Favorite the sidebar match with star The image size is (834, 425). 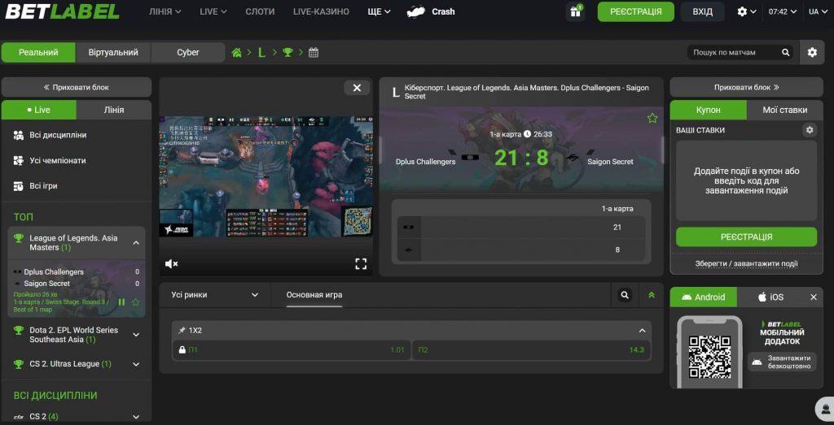(x=135, y=302)
